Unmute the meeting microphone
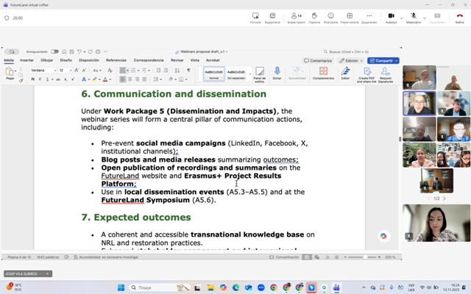This screenshot has height=294, width=471. pos(413,15)
